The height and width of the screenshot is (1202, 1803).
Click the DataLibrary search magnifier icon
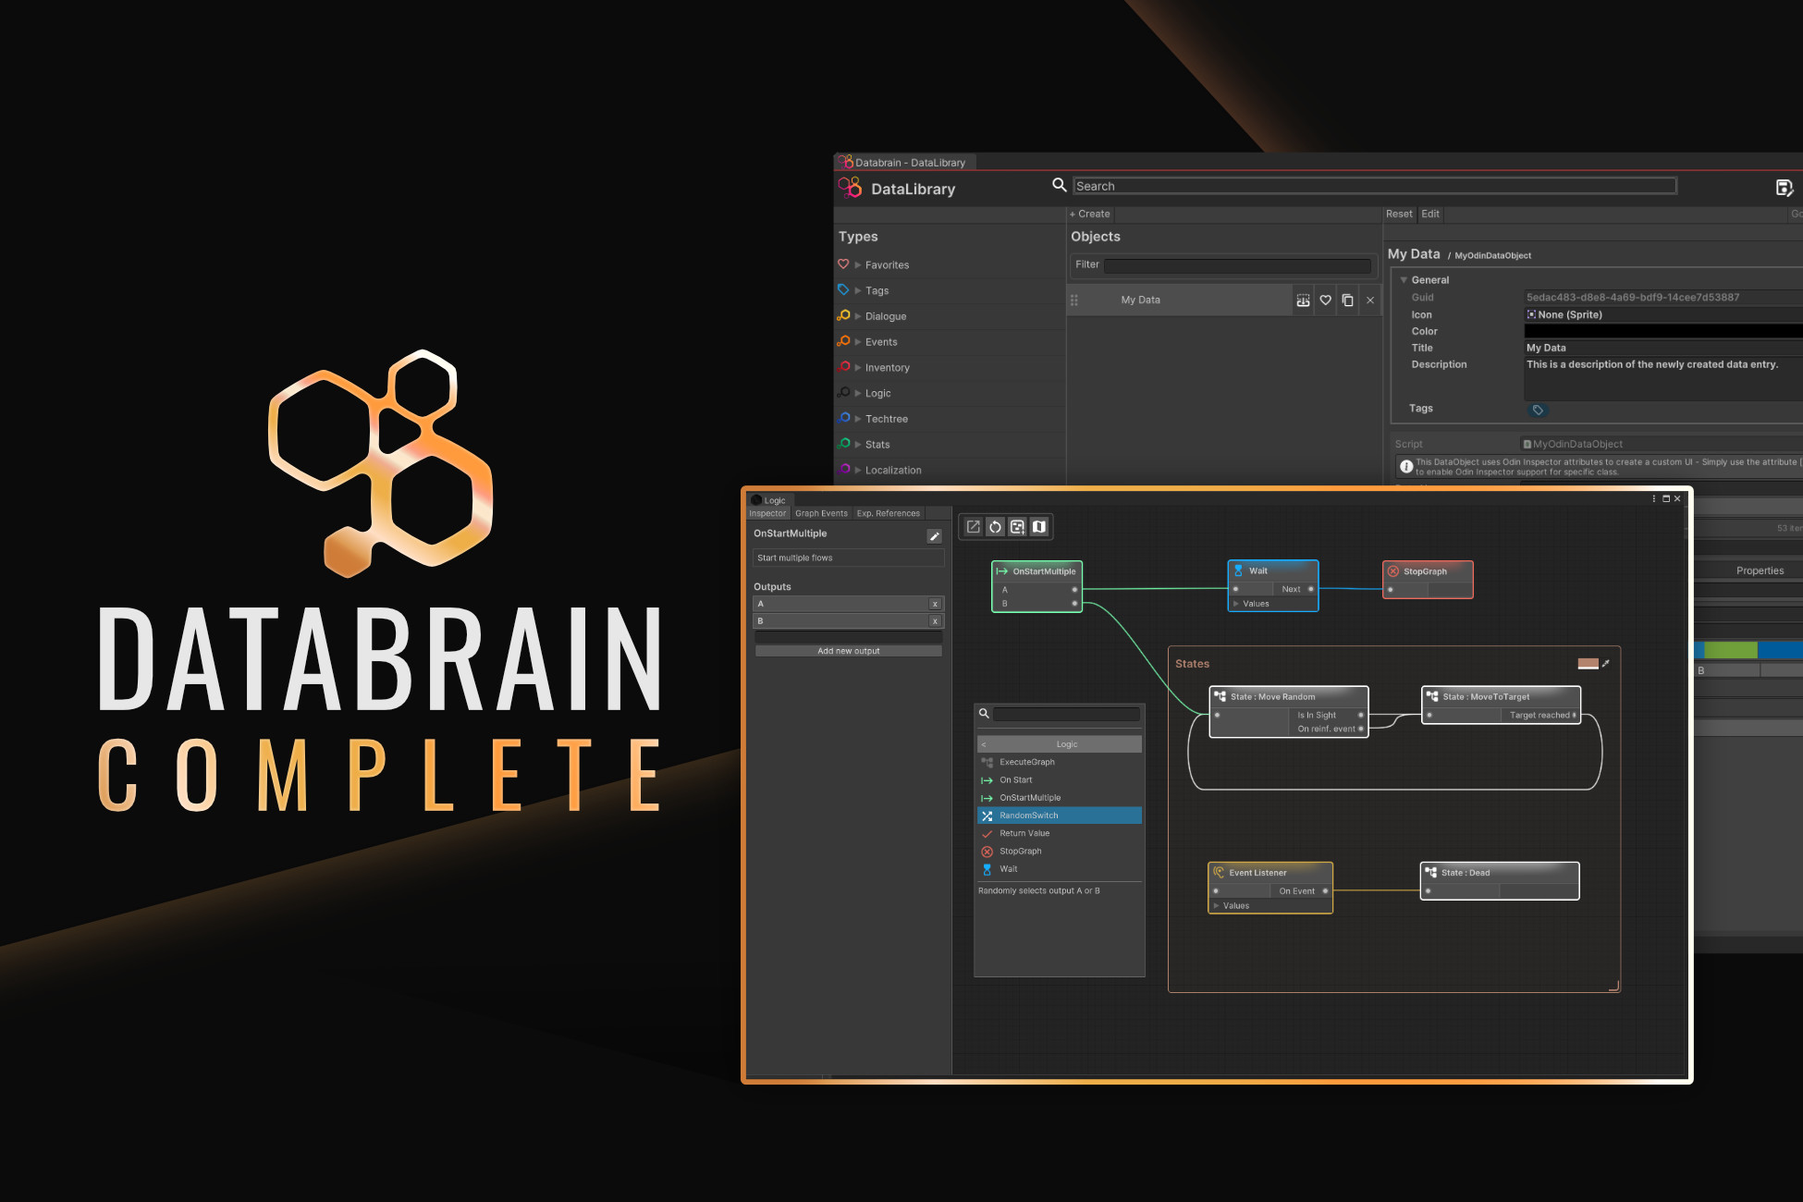[1060, 185]
